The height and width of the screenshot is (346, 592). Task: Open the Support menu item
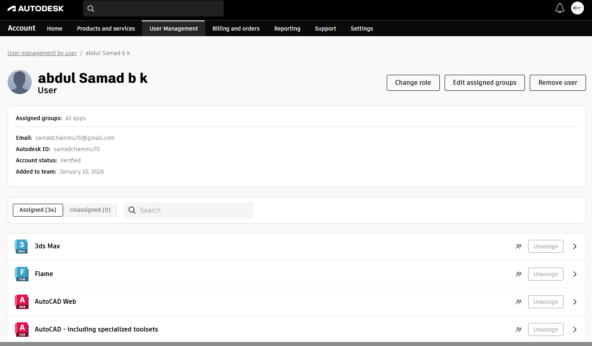(x=325, y=29)
